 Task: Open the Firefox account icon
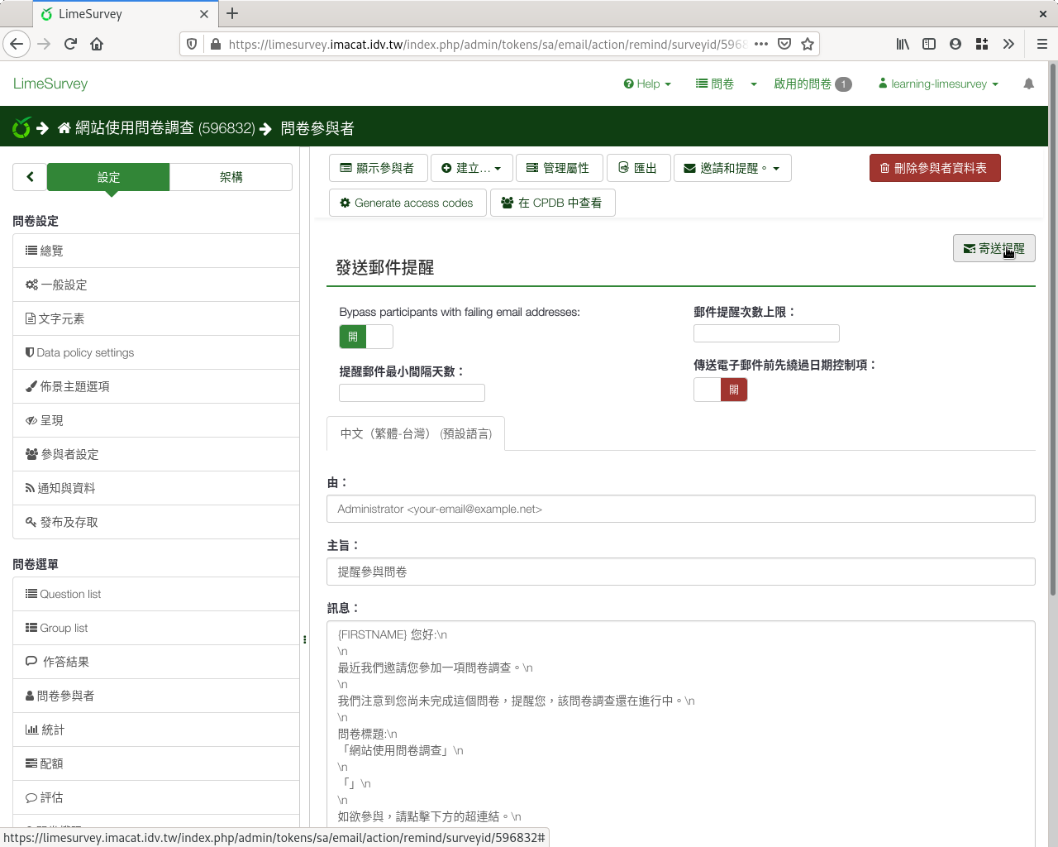tap(956, 44)
